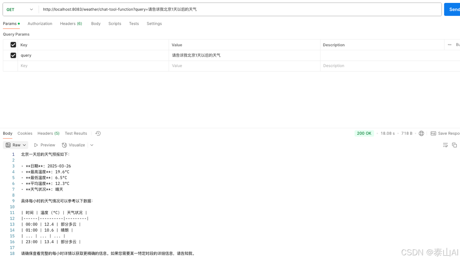Click the Value column header
This screenshot has width=460, height=260.
(177, 45)
